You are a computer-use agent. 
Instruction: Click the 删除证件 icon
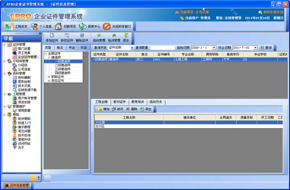[82, 36]
